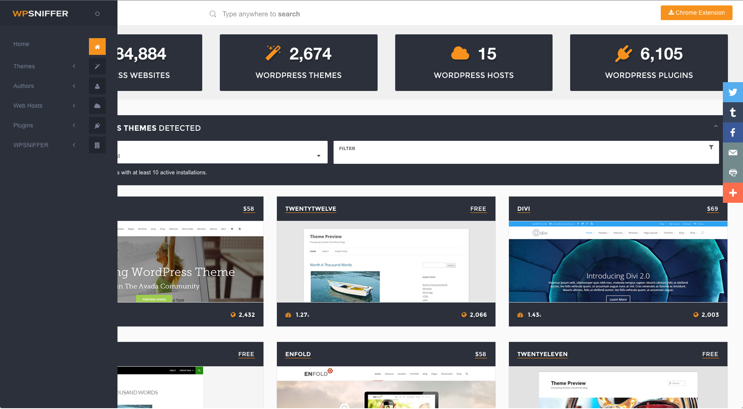Screen dimensions: 743x409
Task: Open the WPSNIFFER sidebar menu item
Action: (31, 145)
